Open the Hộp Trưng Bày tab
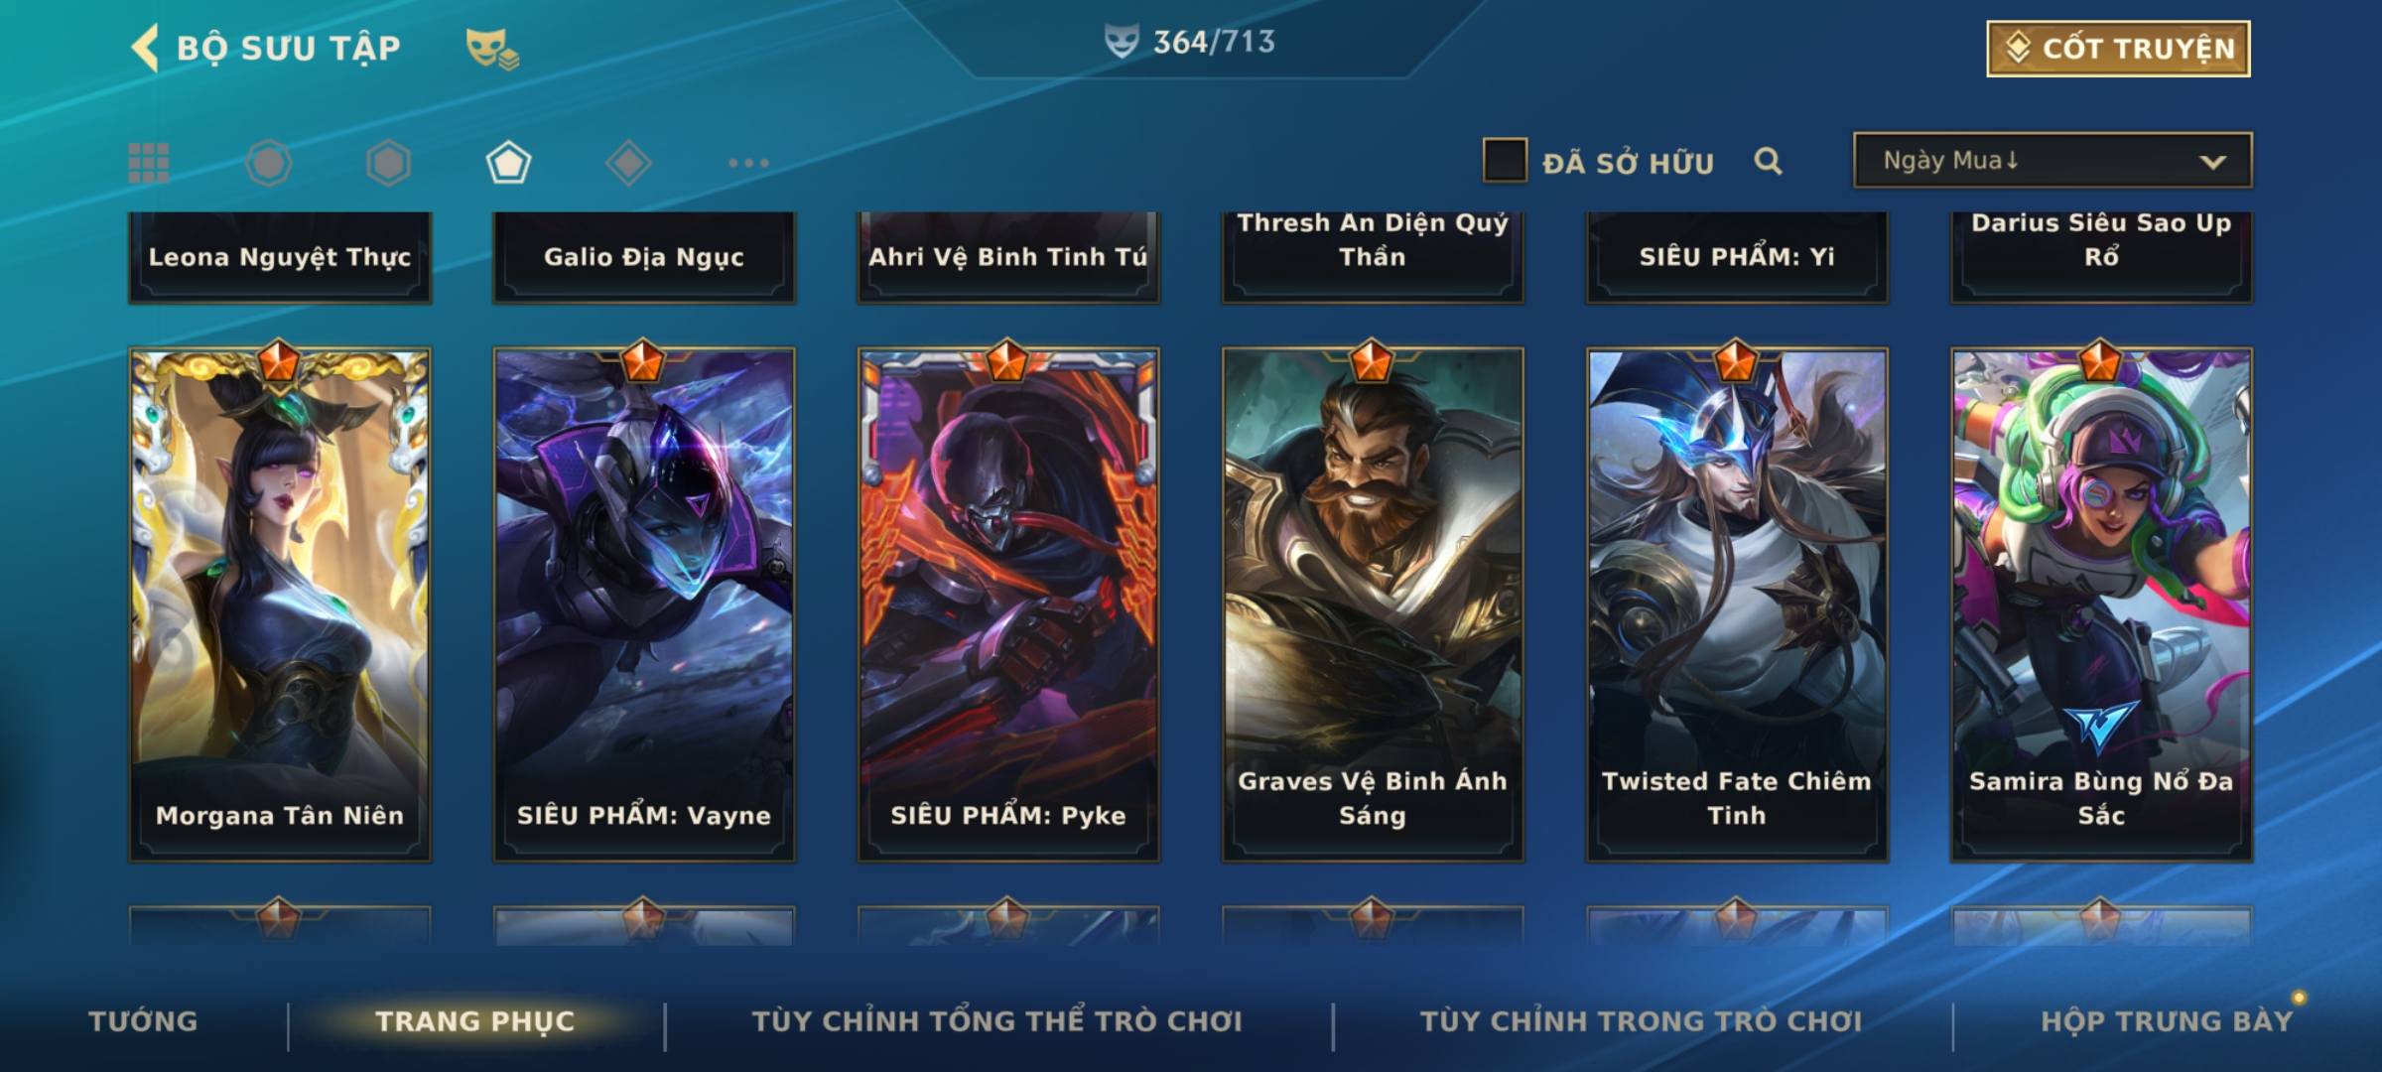Image resolution: width=2382 pixels, height=1072 pixels. 2167,1020
